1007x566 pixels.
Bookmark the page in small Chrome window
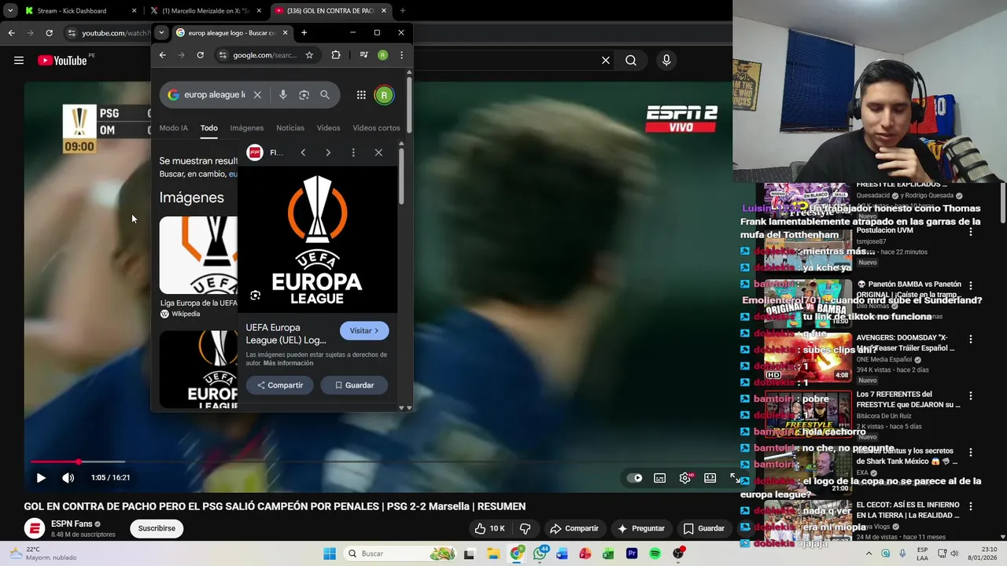point(309,55)
